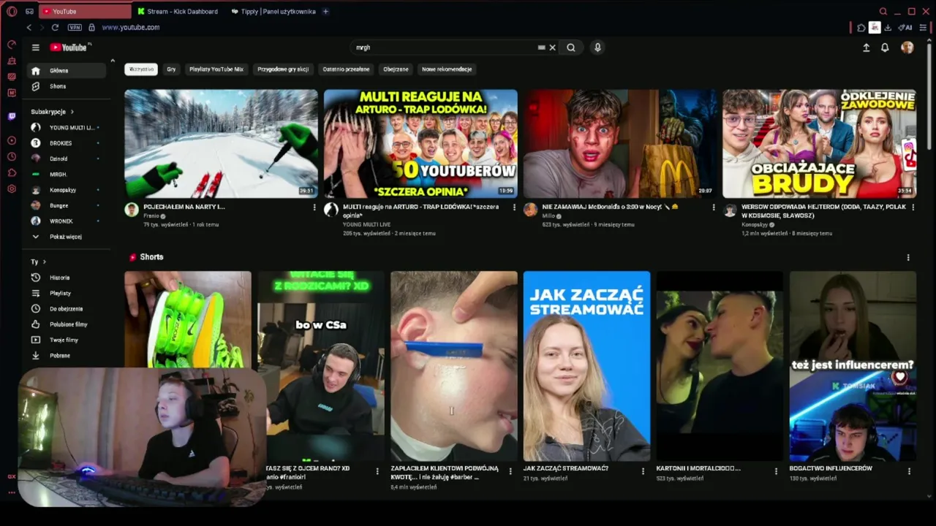Click the site lock icon in address bar
936x526 pixels.
(91, 28)
